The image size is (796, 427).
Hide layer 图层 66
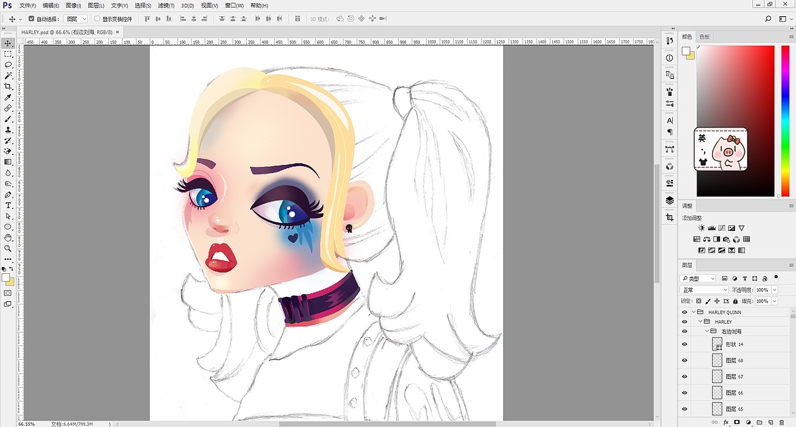(685, 393)
